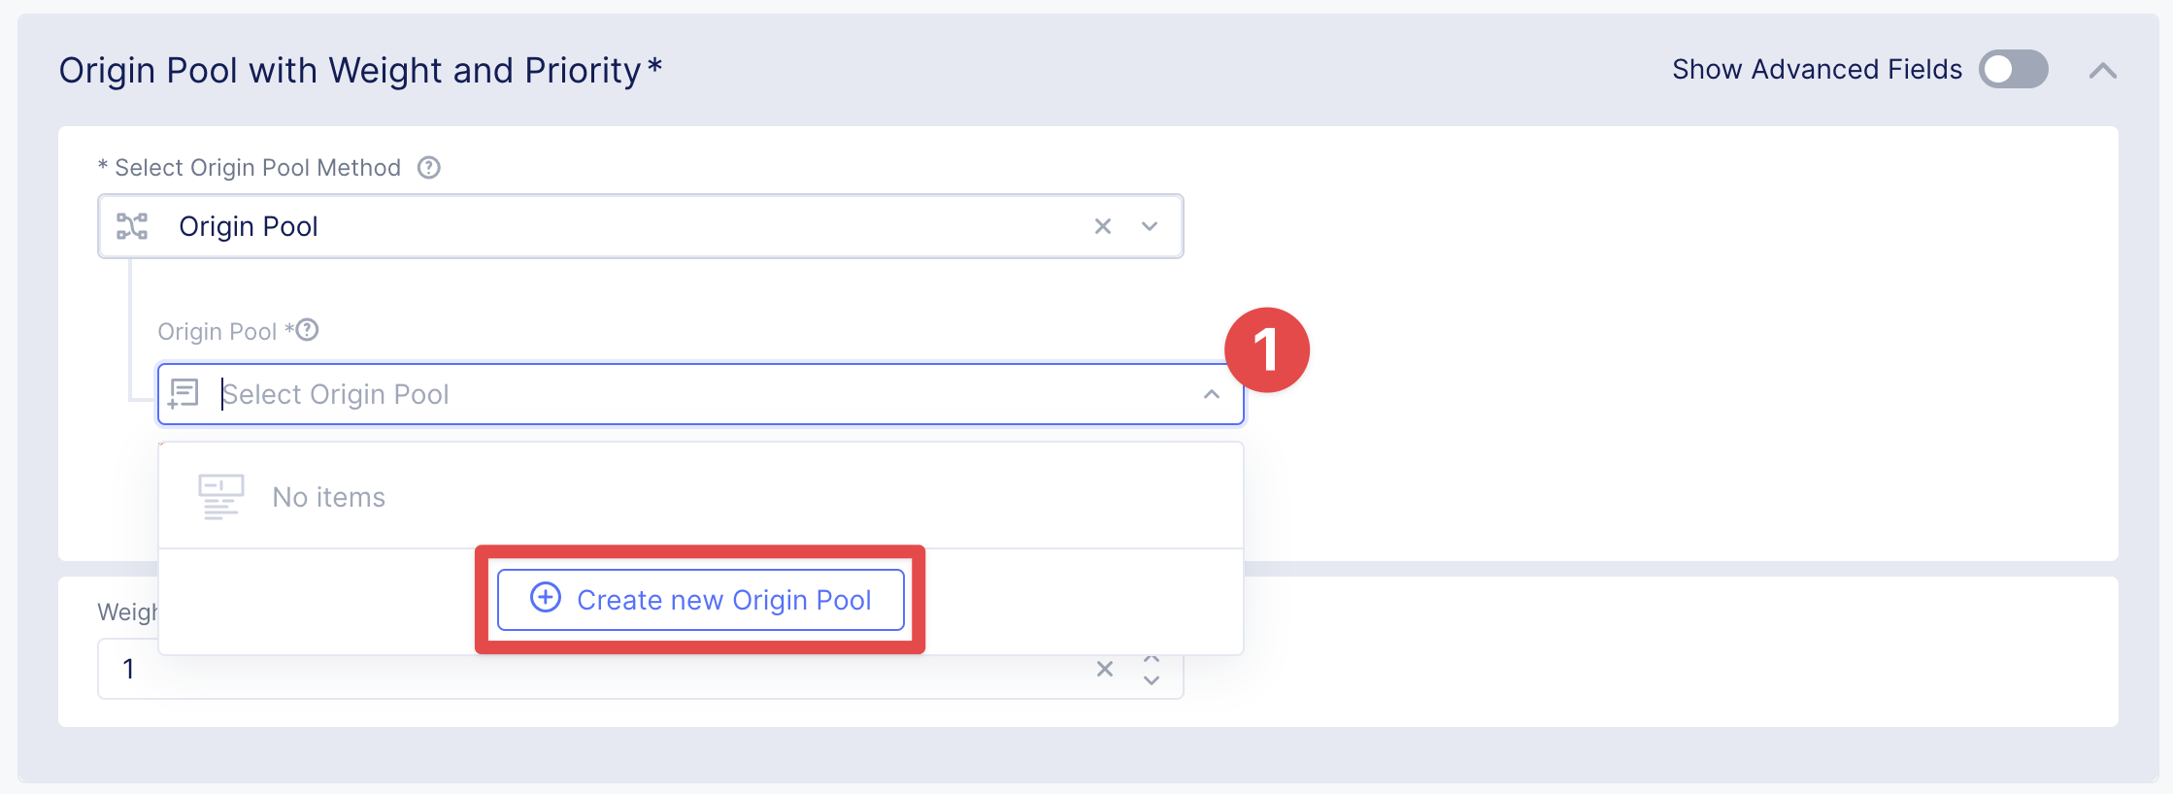Type in the Select Origin Pool field
This screenshot has width=2173, height=794.
pyautogui.click(x=680, y=394)
